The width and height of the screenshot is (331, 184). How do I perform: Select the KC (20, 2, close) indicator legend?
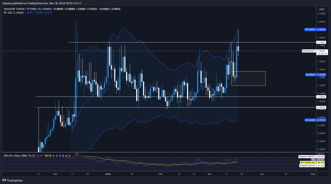(x=13, y=13)
